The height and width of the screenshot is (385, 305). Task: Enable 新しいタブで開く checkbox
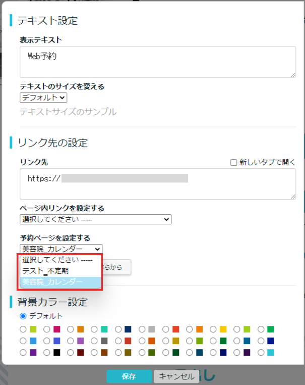pyautogui.click(x=233, y=162)
